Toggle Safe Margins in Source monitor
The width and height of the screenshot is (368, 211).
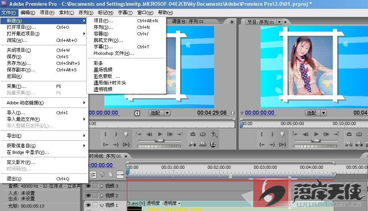[x=203, y=134]
